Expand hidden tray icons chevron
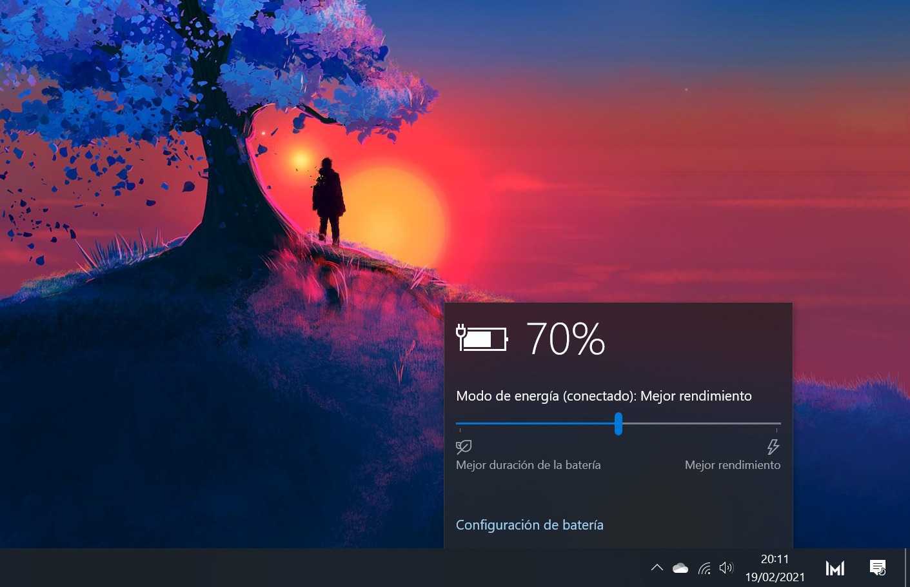This screenshot has height=587, width=910. pyautogui.click(x=657, y=568)
